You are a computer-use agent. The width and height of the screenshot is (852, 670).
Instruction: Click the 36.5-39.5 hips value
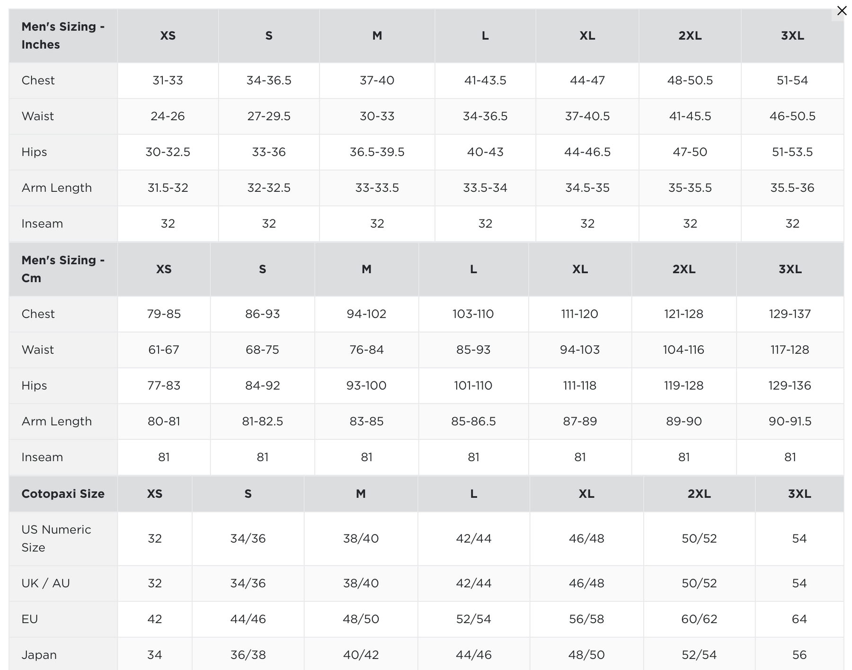[x=377, y=152]
